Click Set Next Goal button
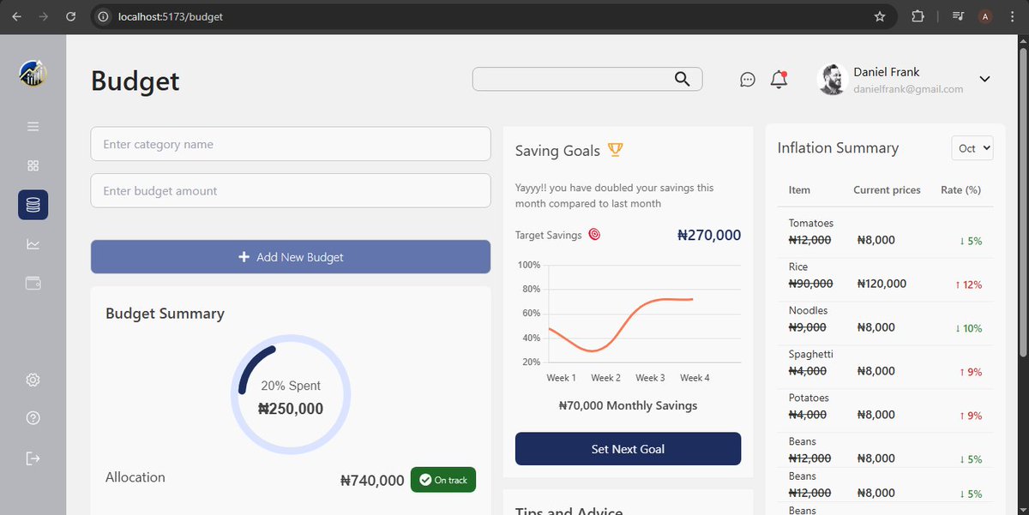1029x515 pixels. click(x=628, y=449)
